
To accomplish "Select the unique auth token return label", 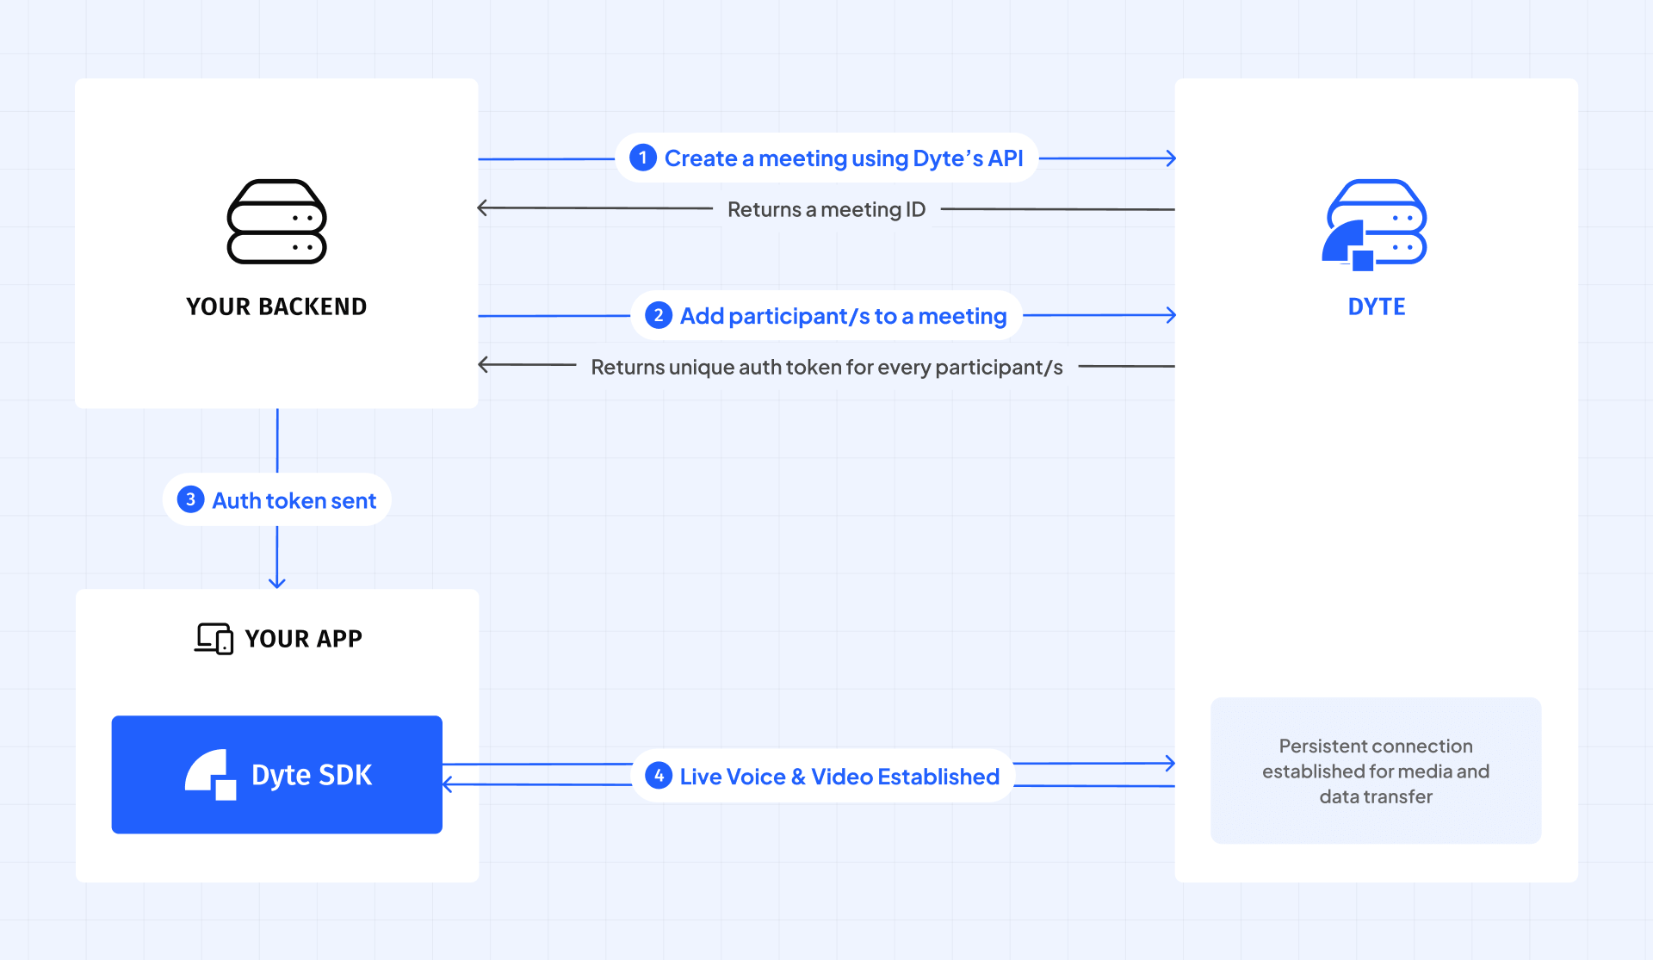I will tap(826, 367).
